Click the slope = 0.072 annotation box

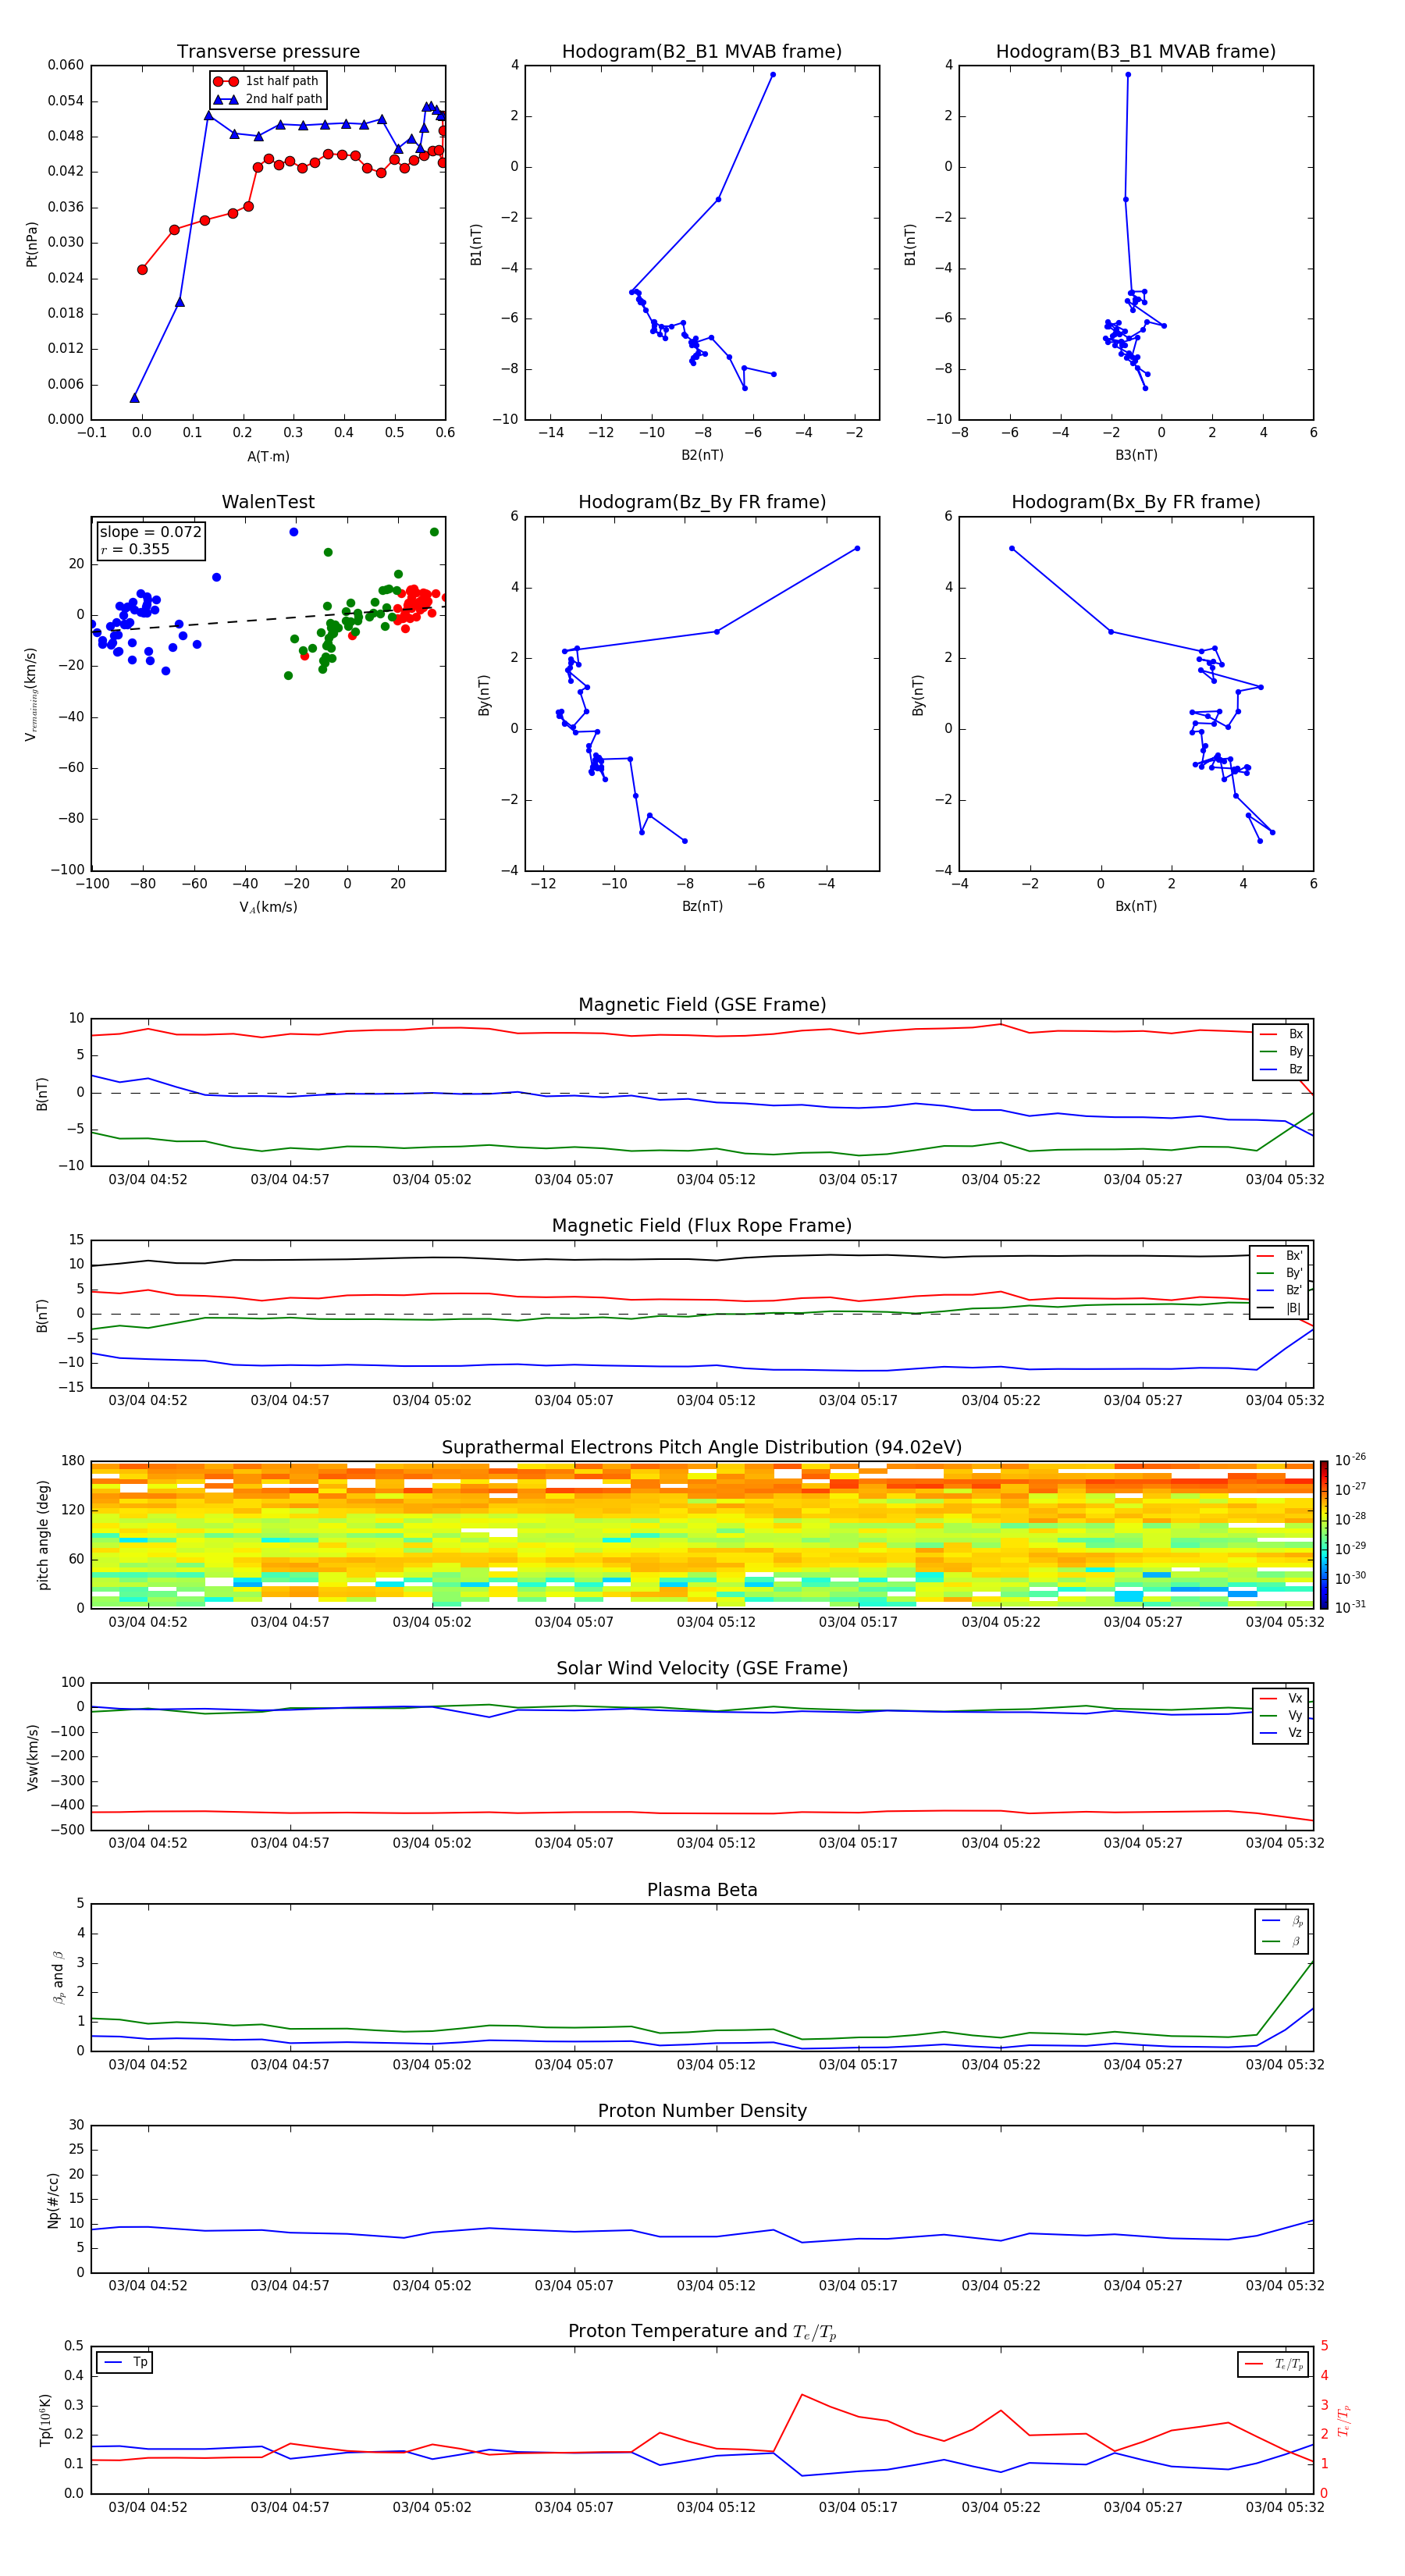150,540
